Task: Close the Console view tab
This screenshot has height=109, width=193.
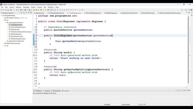Action: tap(70, 91)
